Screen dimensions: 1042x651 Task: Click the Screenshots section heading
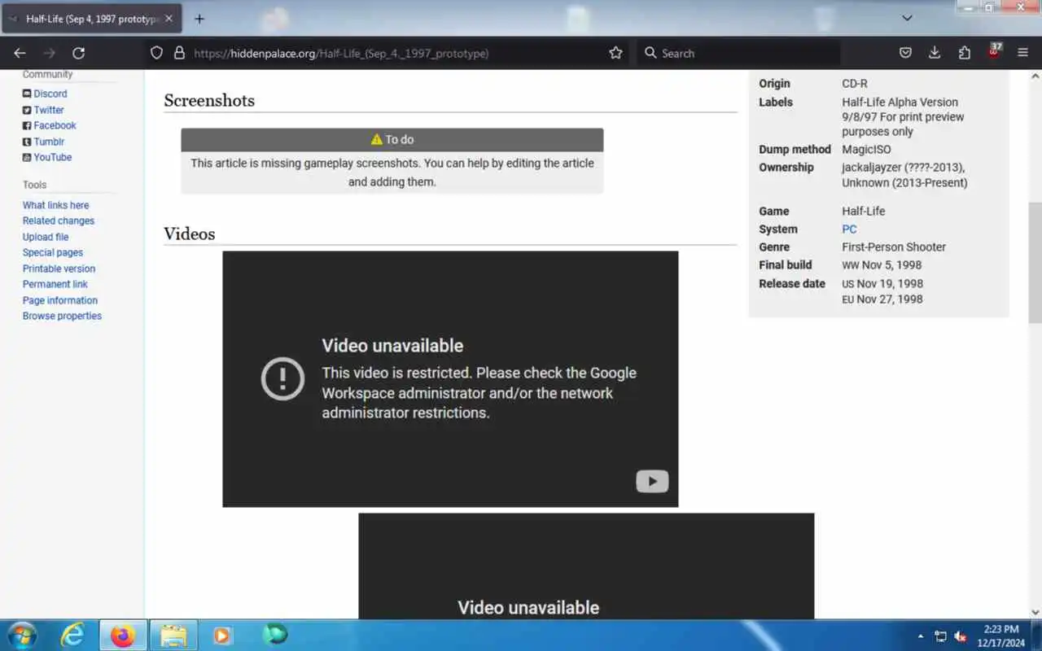(x=209, y=100)
